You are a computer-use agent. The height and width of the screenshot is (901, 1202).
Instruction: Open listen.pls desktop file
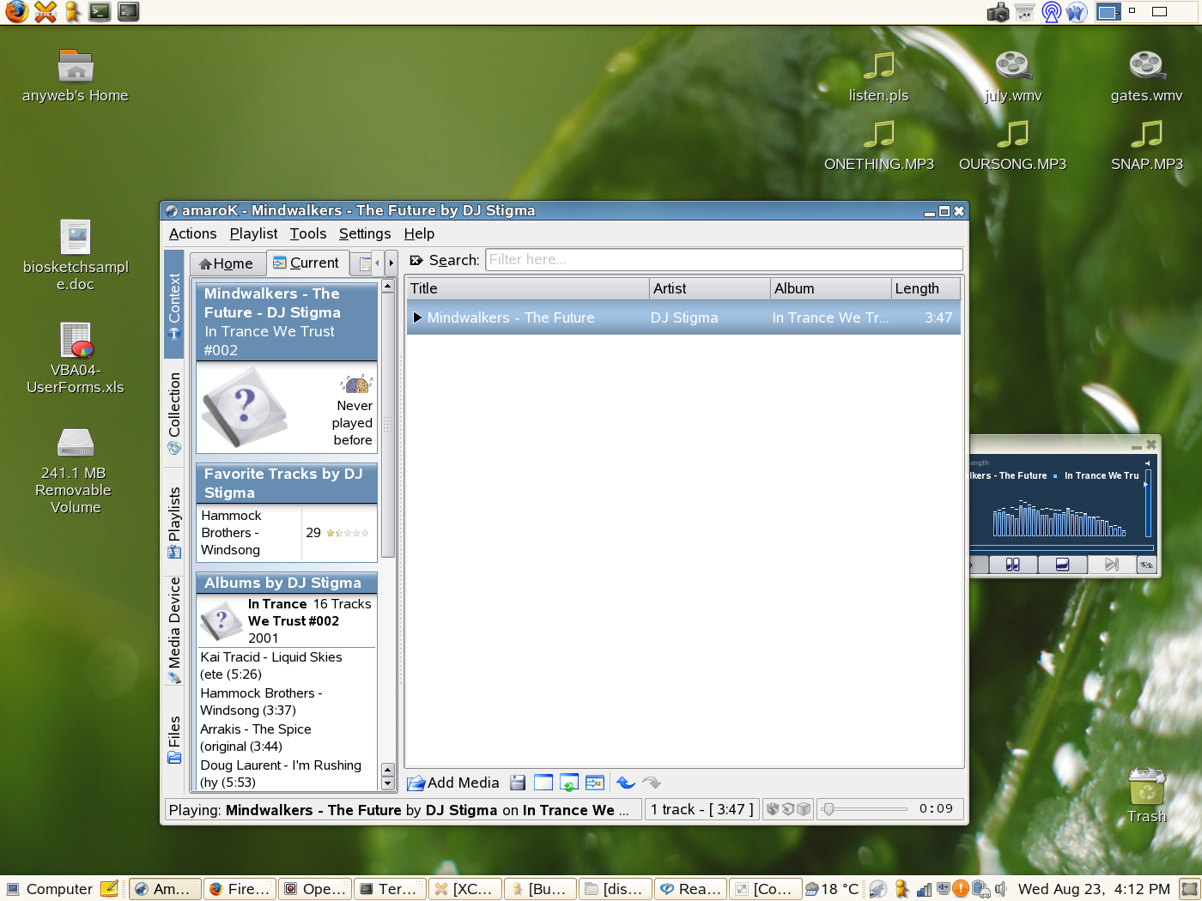pos(878,77)
